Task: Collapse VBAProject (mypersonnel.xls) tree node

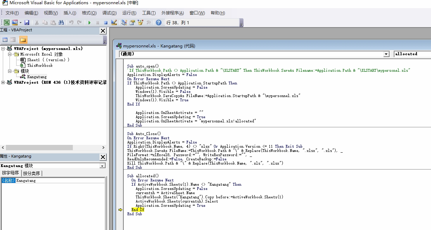Action: pyautogui.click(x=3, y=49)
